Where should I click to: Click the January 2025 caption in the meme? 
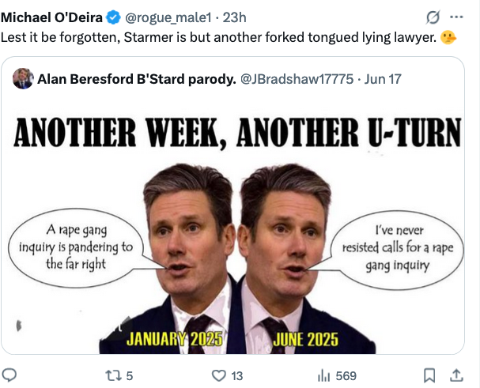(x=175, y=340)
